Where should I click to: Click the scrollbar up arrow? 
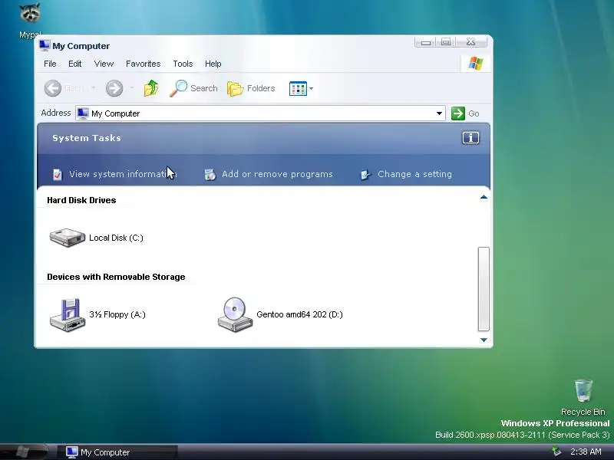pyautogui.click(x=484, y=197)
